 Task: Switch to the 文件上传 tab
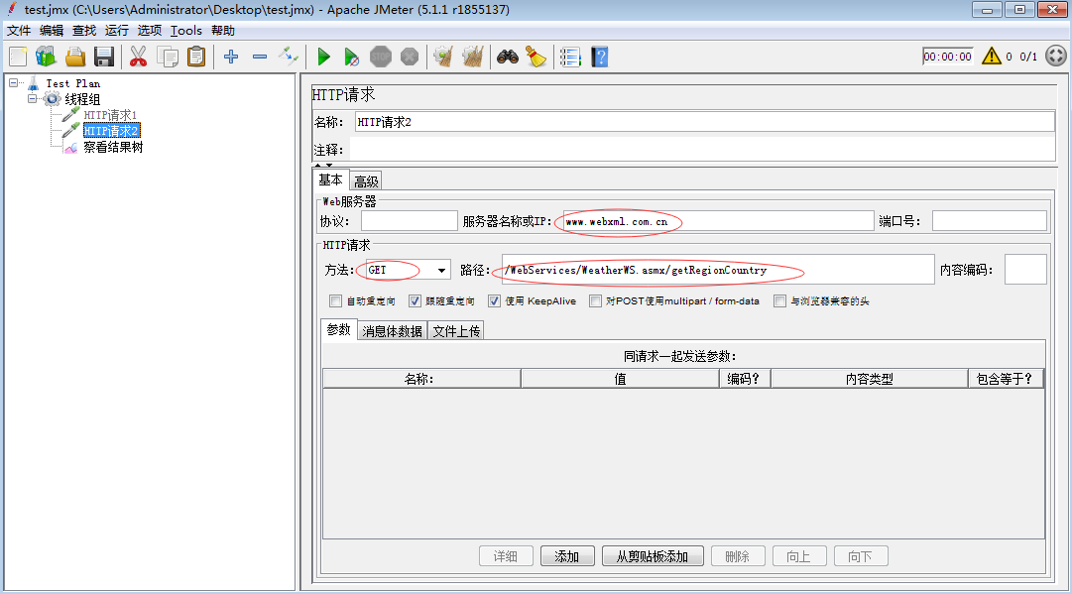[x=456, y=331]
